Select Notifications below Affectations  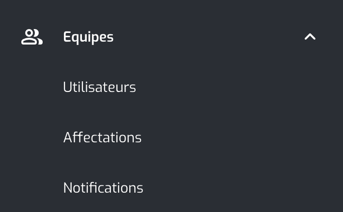tap(103, 187)
